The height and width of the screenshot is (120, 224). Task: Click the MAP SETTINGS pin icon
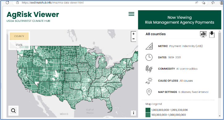point(149,92)
